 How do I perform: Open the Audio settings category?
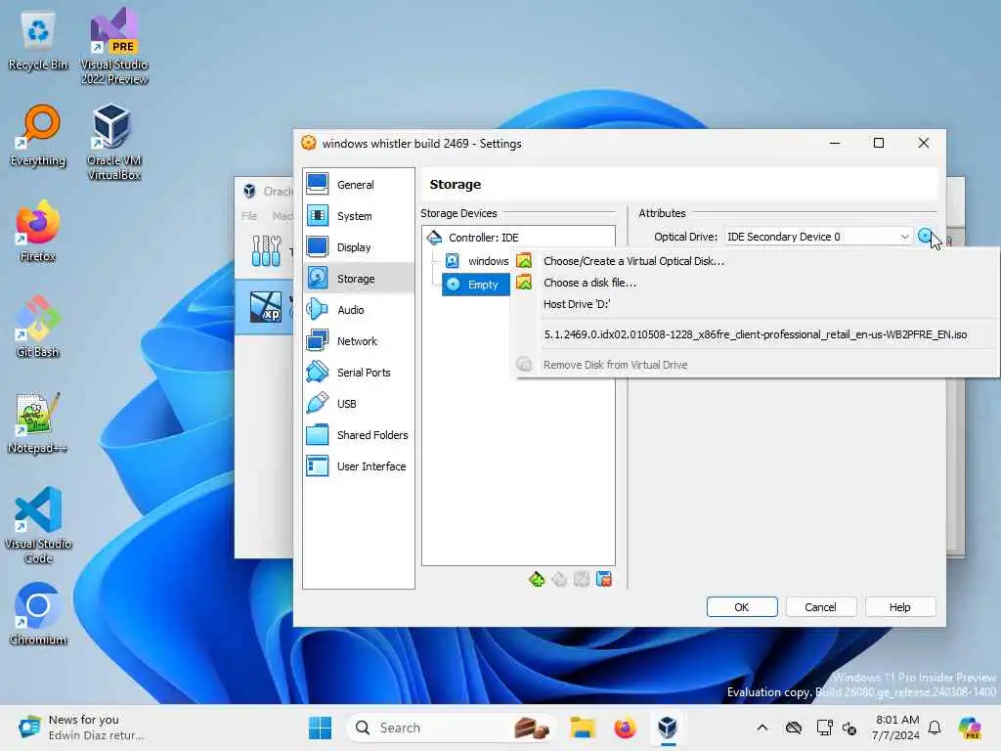point(358,310)
